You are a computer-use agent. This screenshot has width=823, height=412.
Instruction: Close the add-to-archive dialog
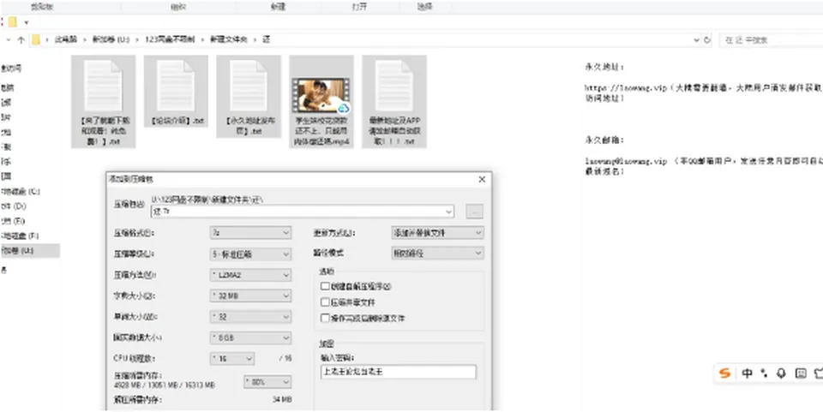point(482,179)
